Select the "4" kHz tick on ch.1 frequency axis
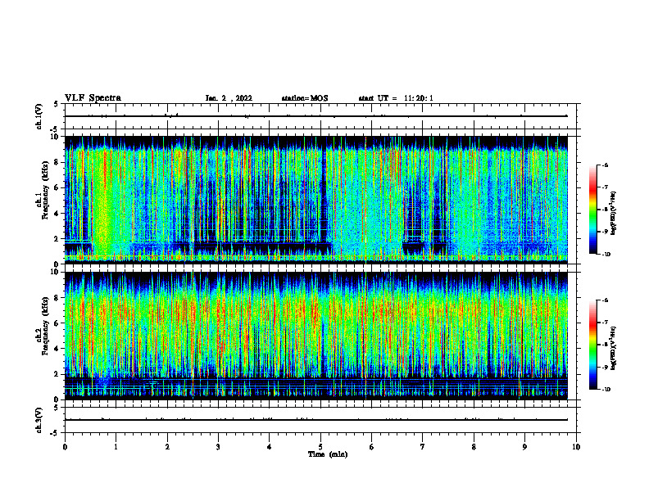Screen dimensions: 649x501 tap(57, 214)
